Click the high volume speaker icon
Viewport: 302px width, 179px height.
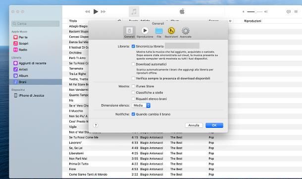[266, 12]
